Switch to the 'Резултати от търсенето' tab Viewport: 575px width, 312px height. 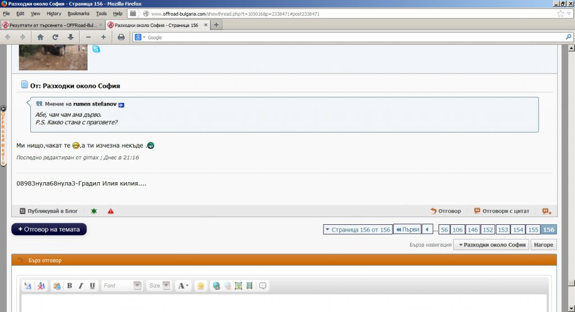click(x=52, y=25)
